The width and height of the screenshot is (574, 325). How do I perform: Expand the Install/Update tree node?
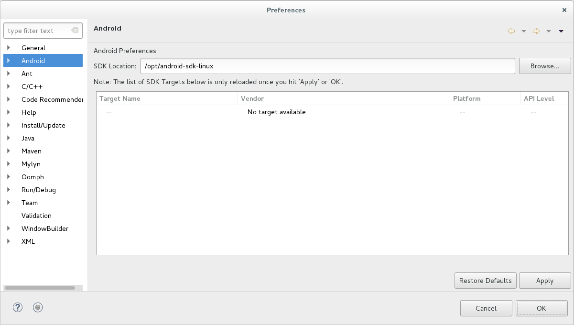pyautogui.click(x=9, y=125)
